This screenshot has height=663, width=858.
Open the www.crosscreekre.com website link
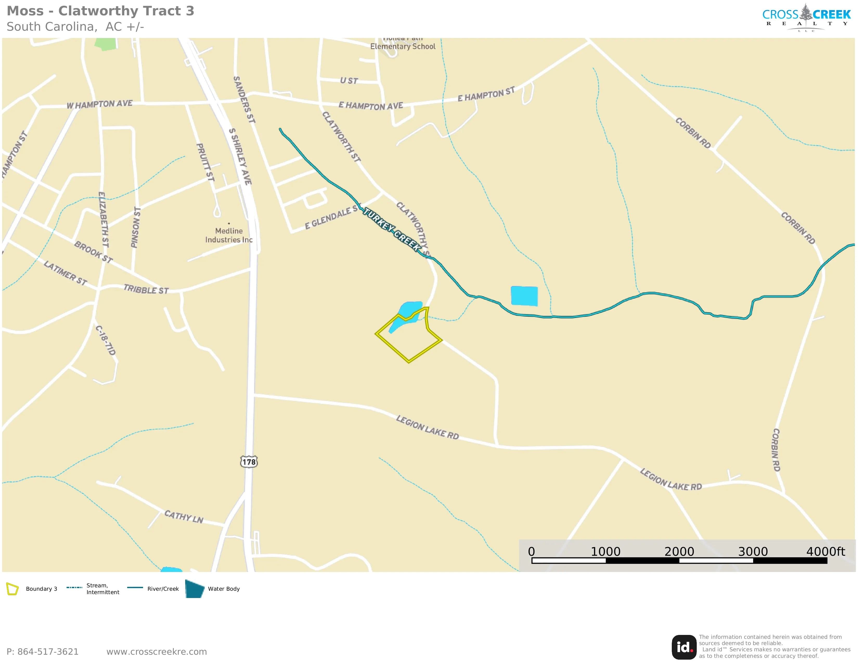[156, 652]
